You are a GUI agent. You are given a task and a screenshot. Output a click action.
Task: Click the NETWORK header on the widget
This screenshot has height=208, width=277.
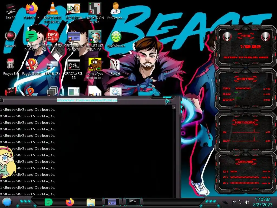click(x=245, y=122)
